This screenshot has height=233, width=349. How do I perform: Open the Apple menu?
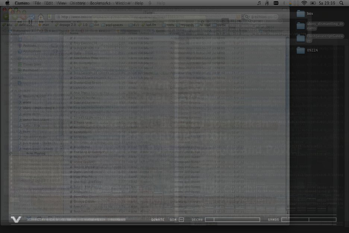point(7,3)
